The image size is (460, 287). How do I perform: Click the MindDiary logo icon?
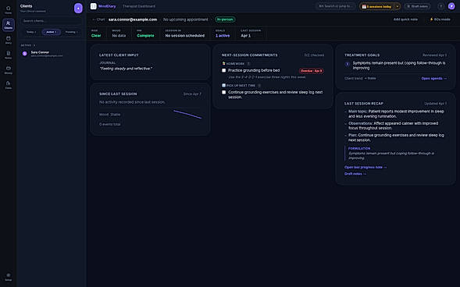93,6
